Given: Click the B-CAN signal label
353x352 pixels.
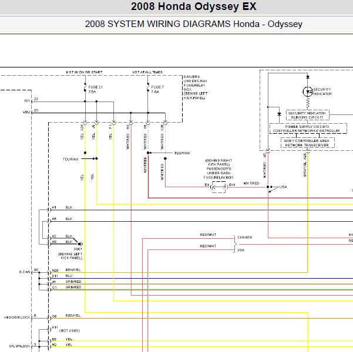Looking at the screenshot, I should (x=25, y=272).
